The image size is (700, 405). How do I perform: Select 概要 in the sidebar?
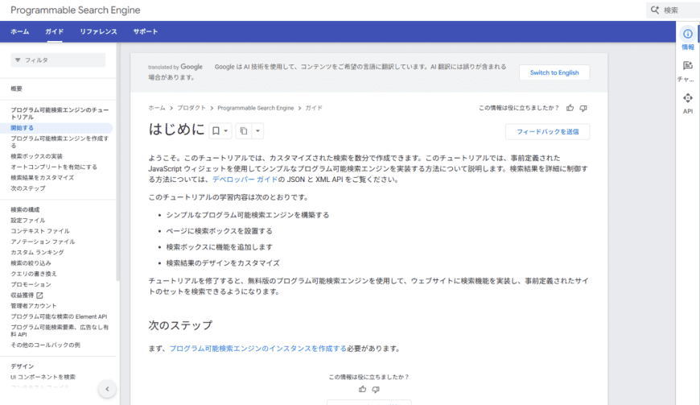[17, 89]
